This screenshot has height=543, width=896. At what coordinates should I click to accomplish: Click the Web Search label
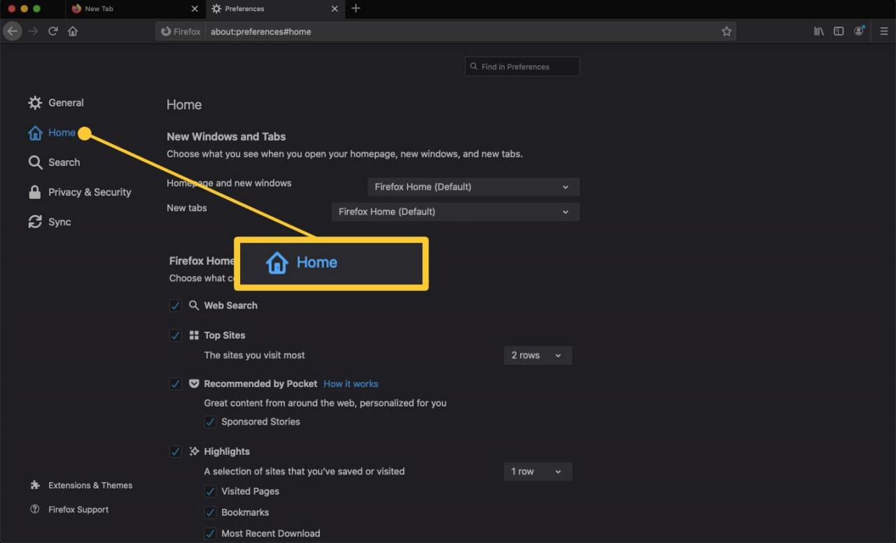[230, 306]
